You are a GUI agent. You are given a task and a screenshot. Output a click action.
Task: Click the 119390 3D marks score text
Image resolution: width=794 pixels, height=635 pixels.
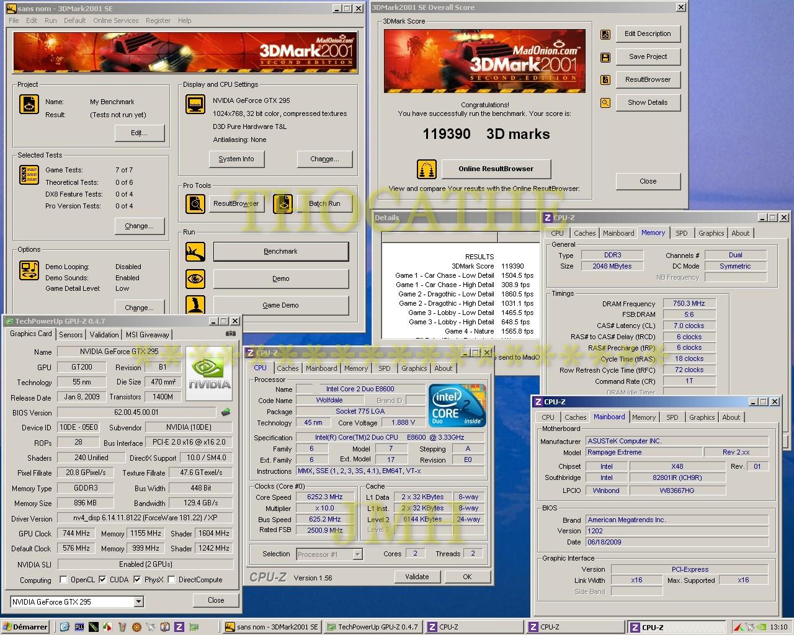pyautogui.click(x=486, y=134)
